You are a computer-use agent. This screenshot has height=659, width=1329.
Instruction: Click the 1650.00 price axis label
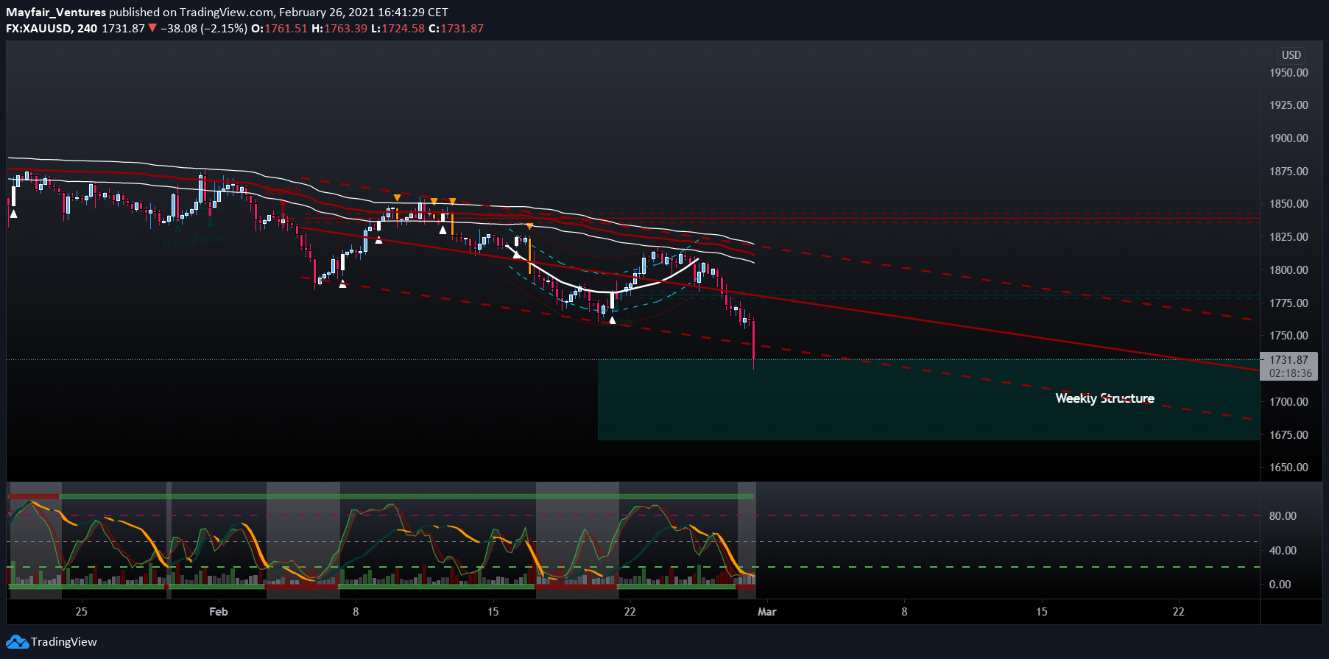(x=1289, y=468)
